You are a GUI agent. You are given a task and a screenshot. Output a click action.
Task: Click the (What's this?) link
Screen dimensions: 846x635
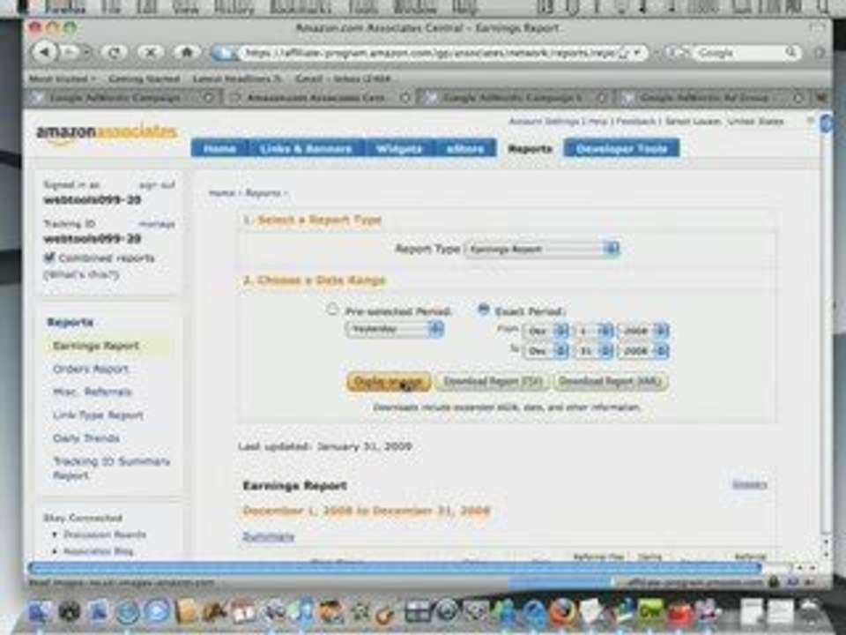[x=81, y=274]
